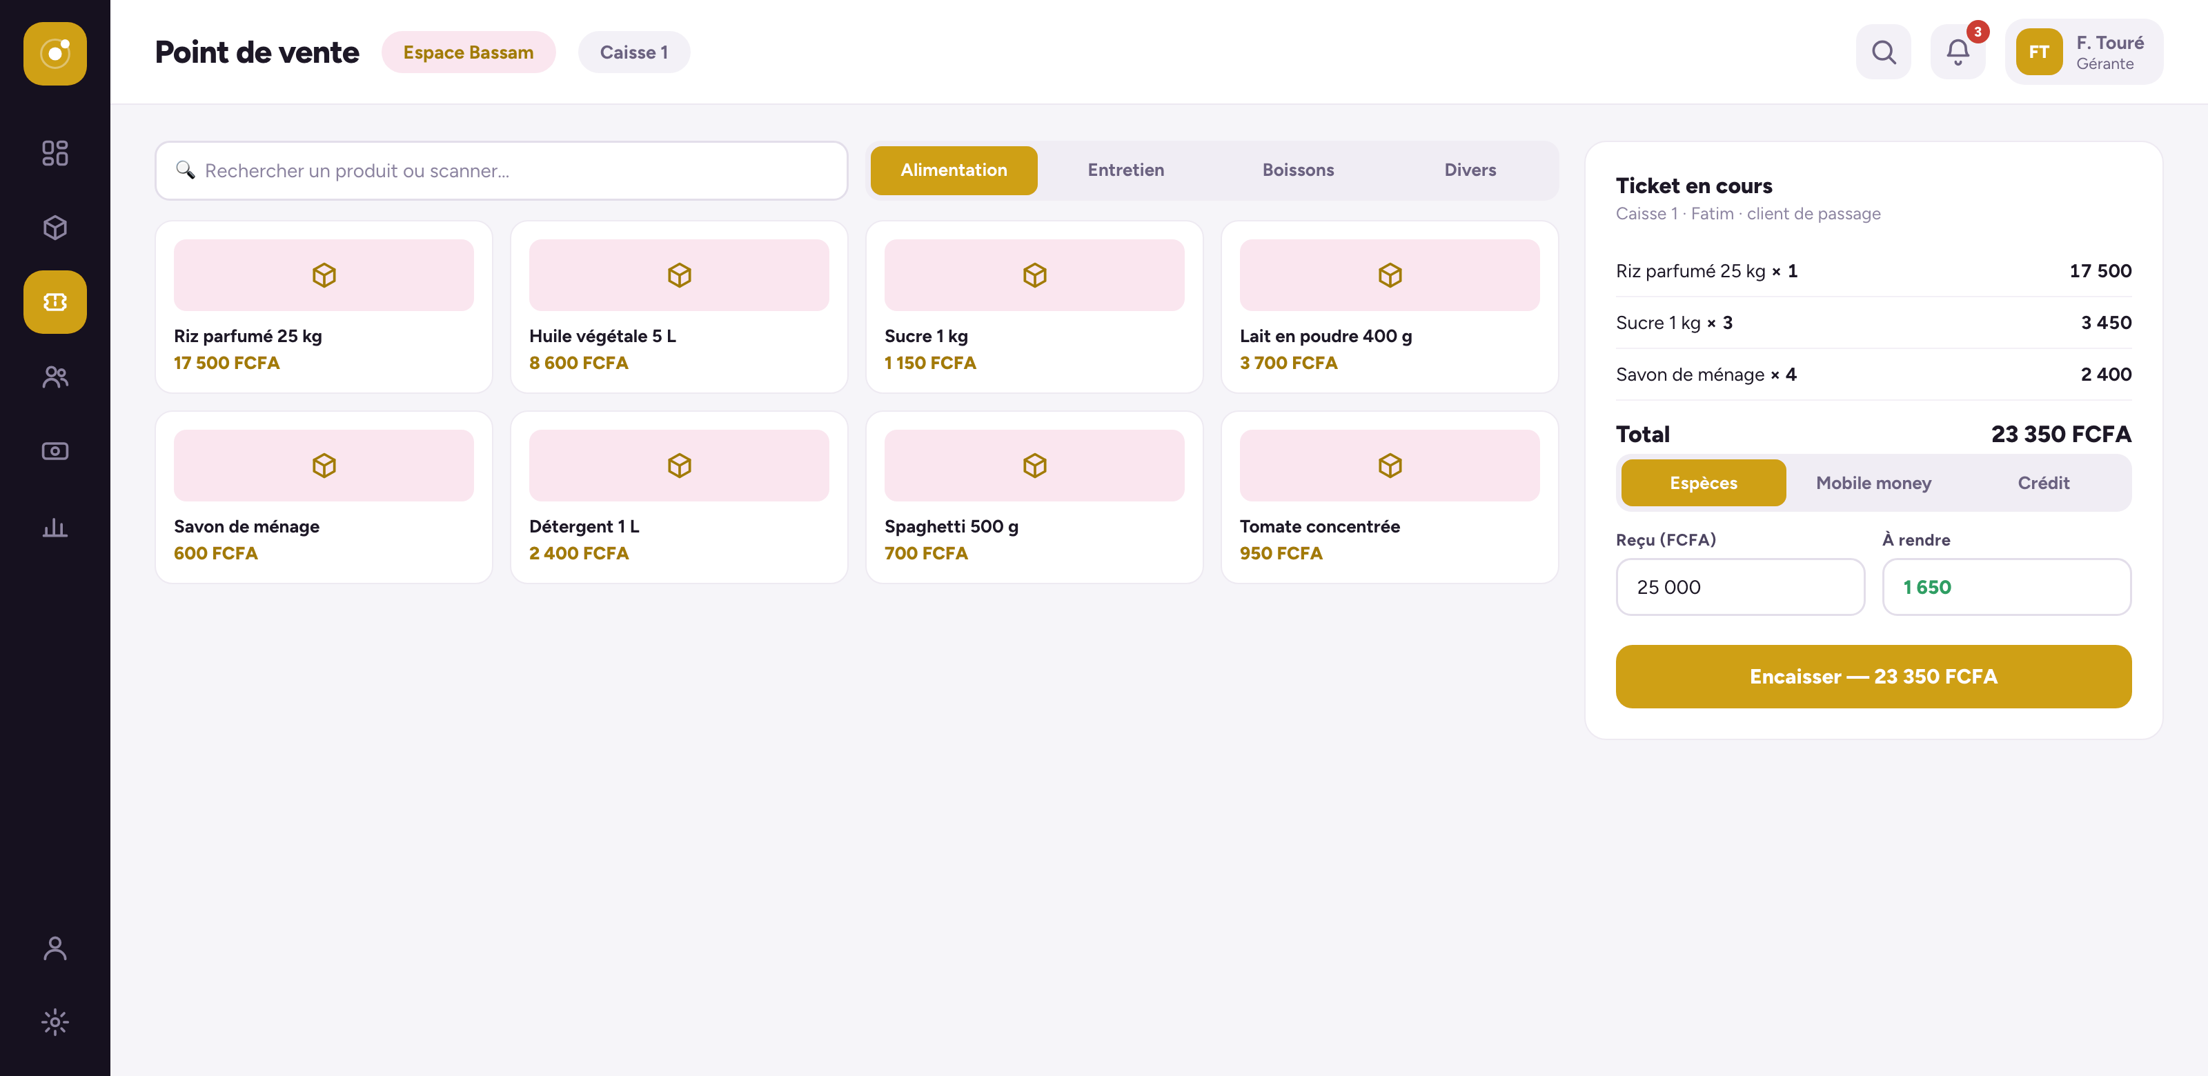The image size is (2208, 1076).
Task: Click the Total 23 350 FCFA amount
Action: tap(2060, 435)
